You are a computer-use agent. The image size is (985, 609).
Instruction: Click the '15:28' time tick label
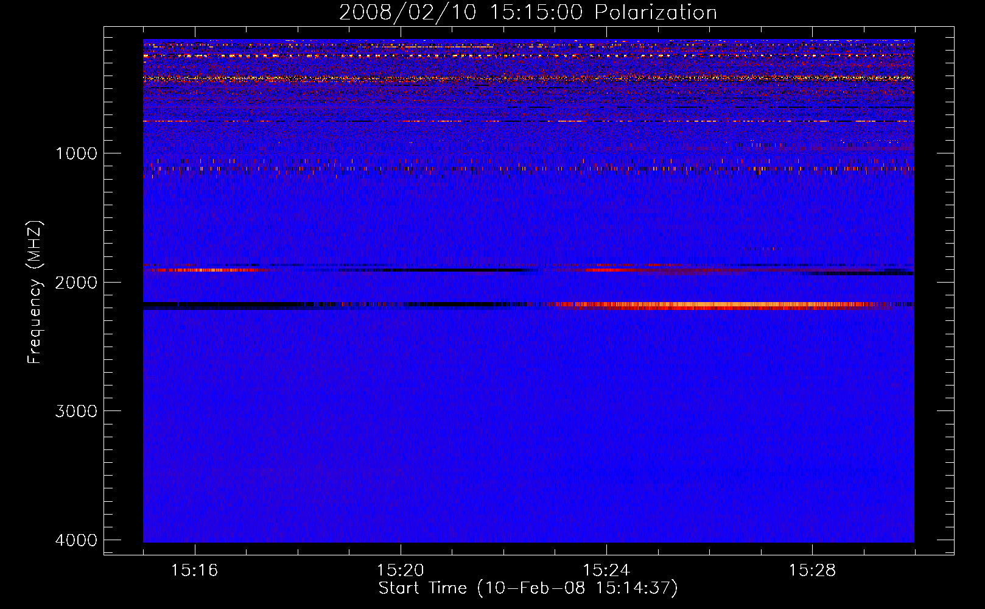tap(813, 571)
